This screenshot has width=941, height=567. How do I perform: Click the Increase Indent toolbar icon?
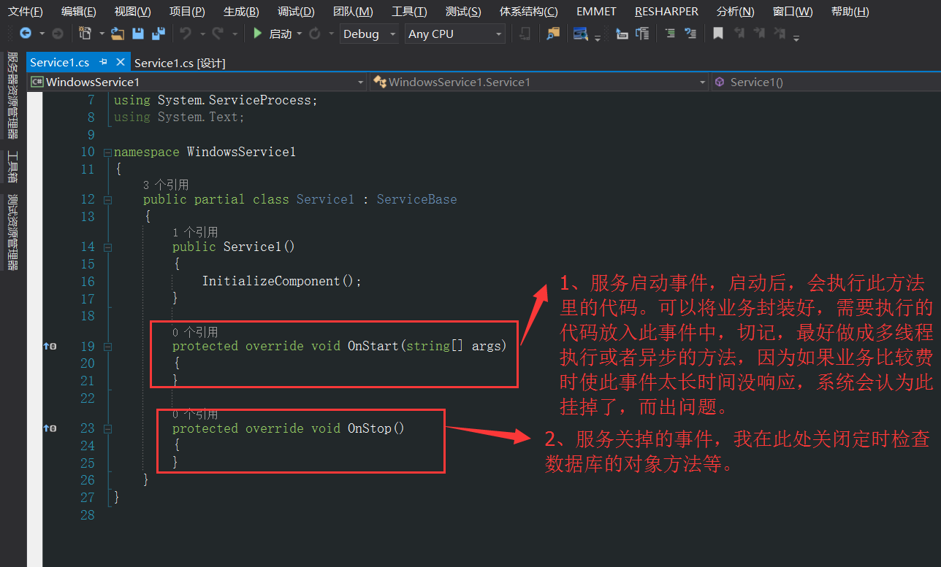(642, 34)
